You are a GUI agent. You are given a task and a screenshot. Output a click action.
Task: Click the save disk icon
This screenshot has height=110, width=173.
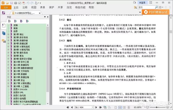click(x=11, y=3)
